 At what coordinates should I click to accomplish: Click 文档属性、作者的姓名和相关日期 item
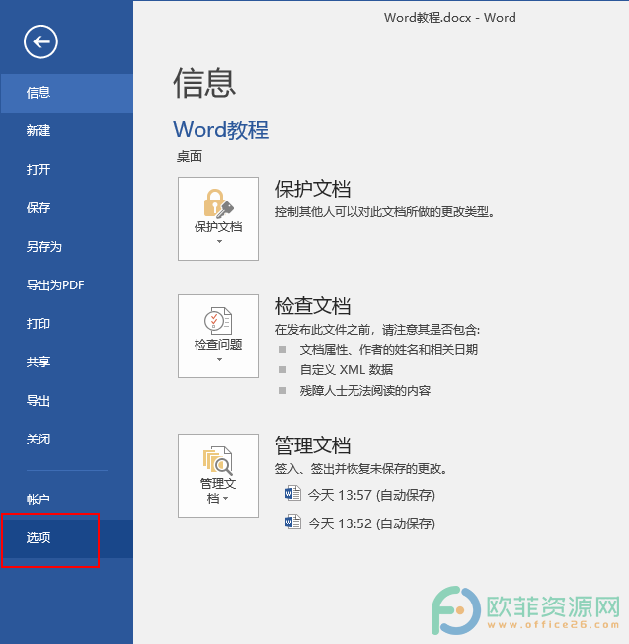pyautogui.click(x=389, y=350)
